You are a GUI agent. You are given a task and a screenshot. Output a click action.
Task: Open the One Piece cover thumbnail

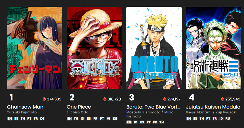click(94, 48)
